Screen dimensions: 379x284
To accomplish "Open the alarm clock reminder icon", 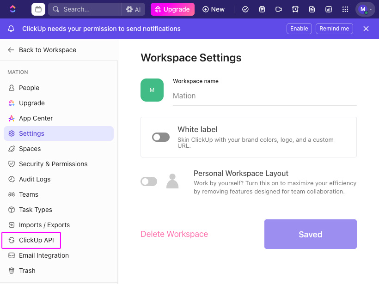I will point(295,9).
